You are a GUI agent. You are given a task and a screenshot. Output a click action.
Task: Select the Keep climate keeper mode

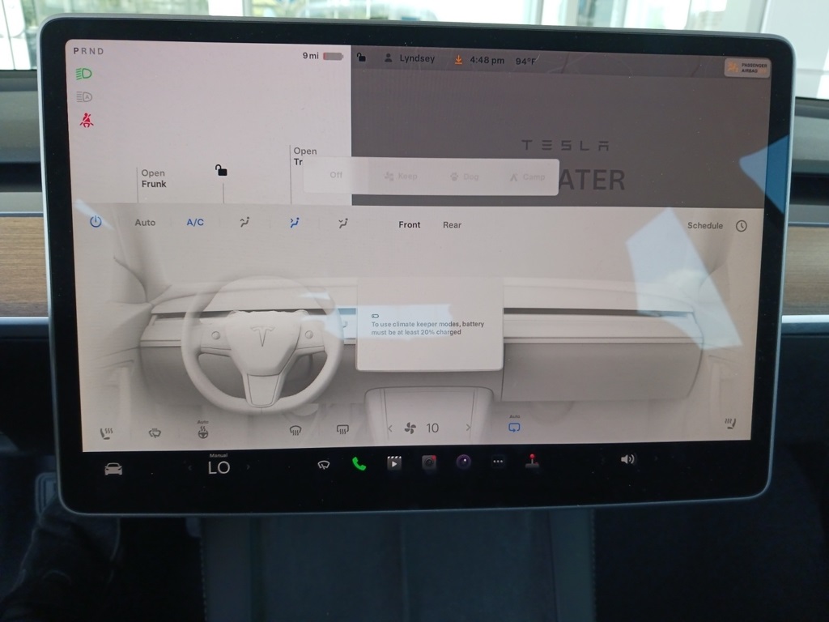pyautogui.click(x=401, y=176)
